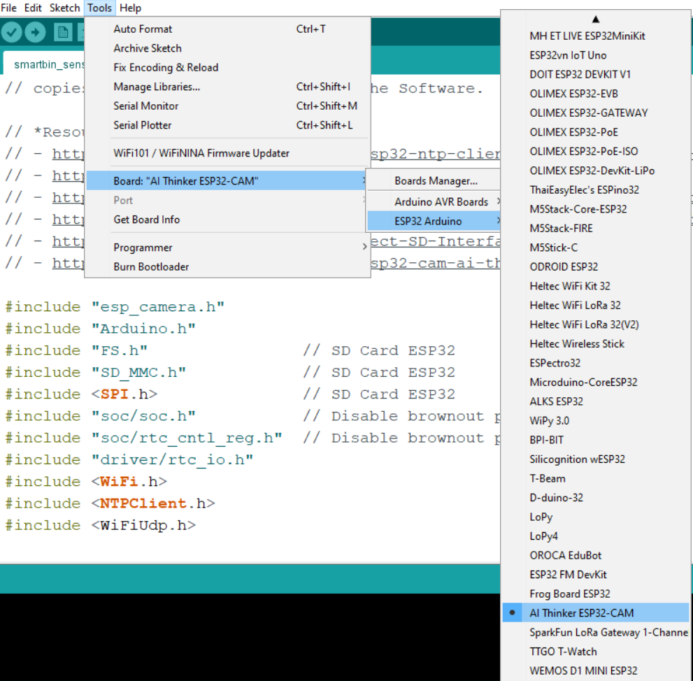Open Boards Manager...
The width and height of the screenshot is (693, 681).
434,181
